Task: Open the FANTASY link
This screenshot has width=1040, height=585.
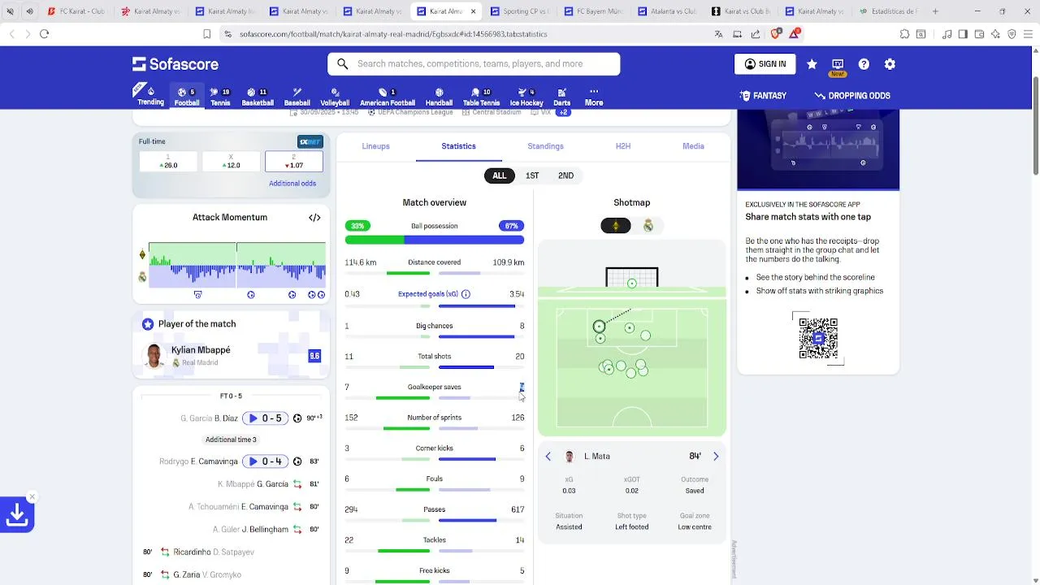Action: 763,96
